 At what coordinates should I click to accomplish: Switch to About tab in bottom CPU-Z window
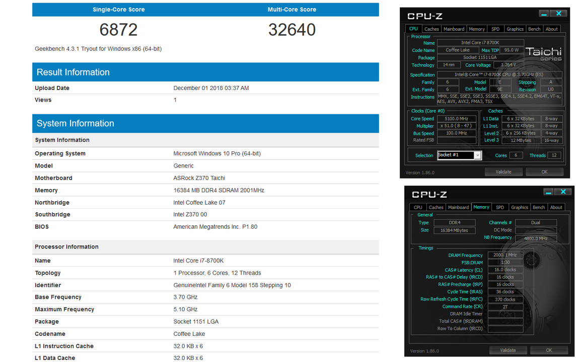point(556,207)
